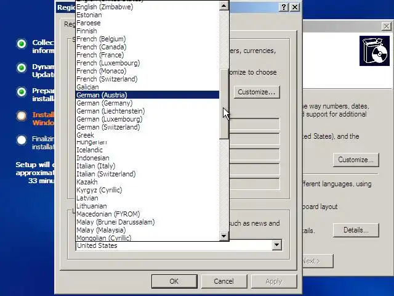394x296 pixels.
Task: Click the help question mark icon
Action: (284, 7)
